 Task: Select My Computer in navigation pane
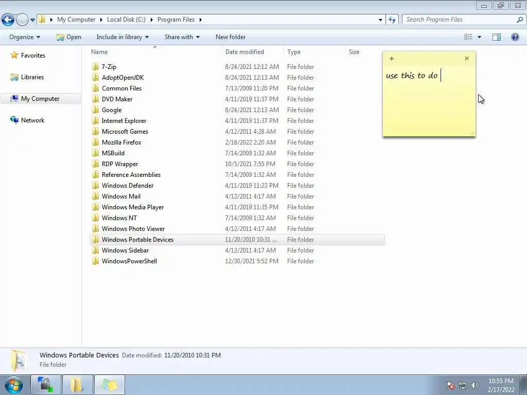(x=41, y=99)
